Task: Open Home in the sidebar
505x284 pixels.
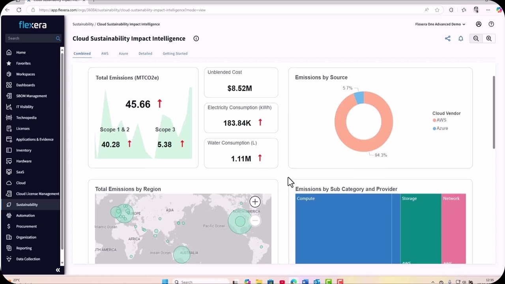Action: tap(21, 52)
